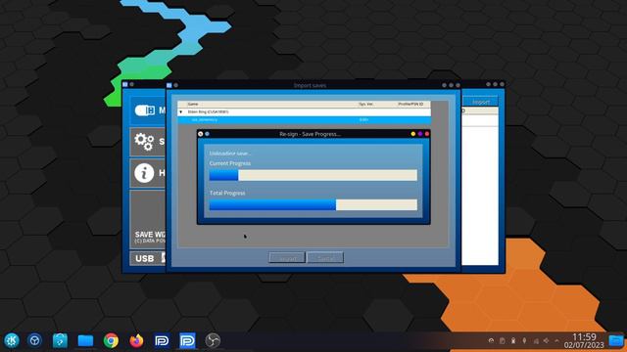Open the steering wheel app in taskbar
This screenshot has height=352, width=627.
click(x=35, y=340)
